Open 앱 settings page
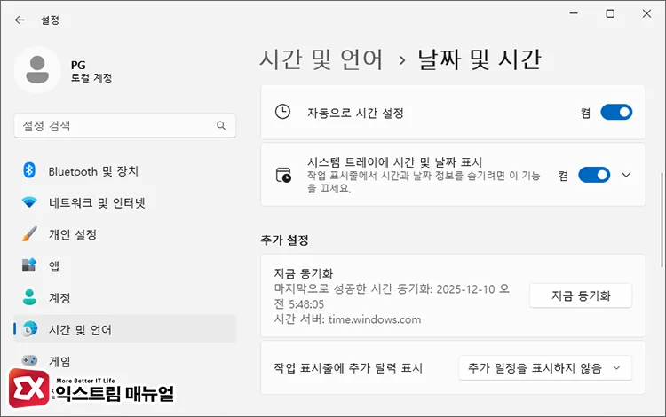This screenshot has width=666, height=417. coord(125,265)
